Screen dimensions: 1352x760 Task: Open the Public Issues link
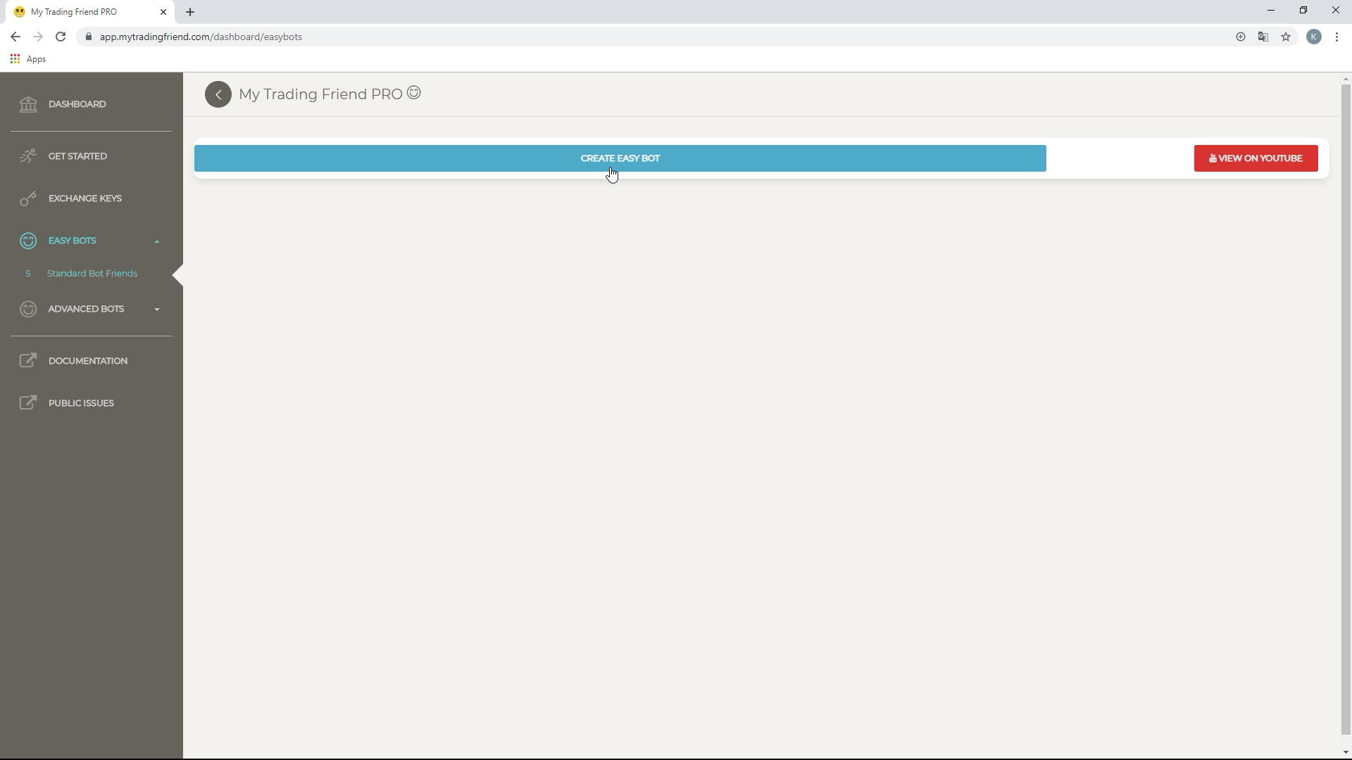click(81, 403)
